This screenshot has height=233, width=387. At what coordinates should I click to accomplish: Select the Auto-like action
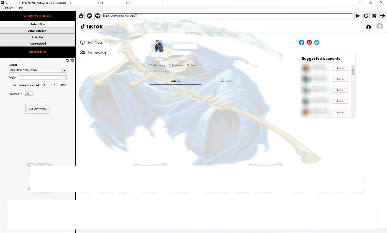[38, 37]
